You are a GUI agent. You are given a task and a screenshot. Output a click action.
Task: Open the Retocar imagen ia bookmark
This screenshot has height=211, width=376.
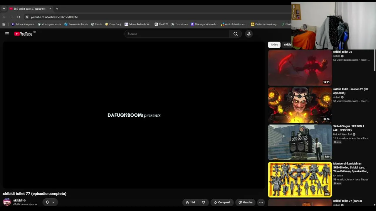[x=23, y=24]
